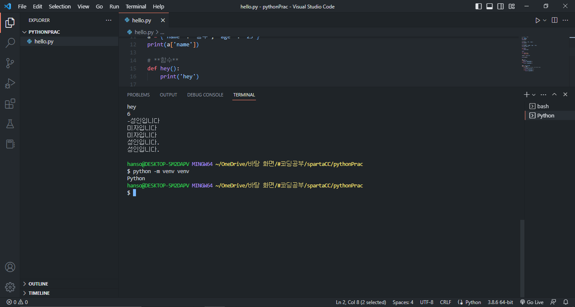Open the Search view in activity bar
Screen dimensions: 575x307
tap(10, 43)
